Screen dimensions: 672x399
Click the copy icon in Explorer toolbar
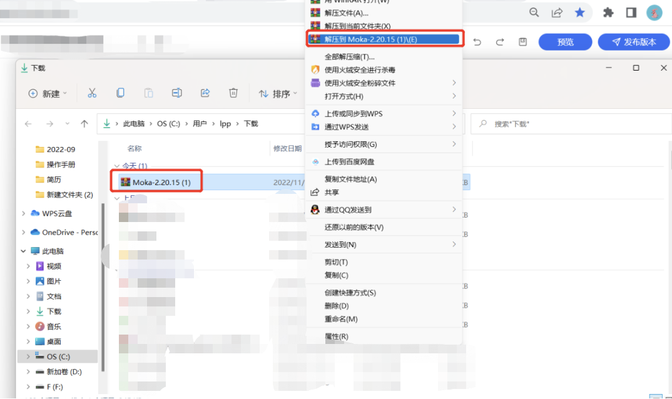tap(120, 93)
